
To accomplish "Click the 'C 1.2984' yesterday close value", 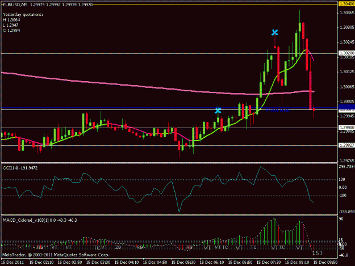I will tap(11, 31).
